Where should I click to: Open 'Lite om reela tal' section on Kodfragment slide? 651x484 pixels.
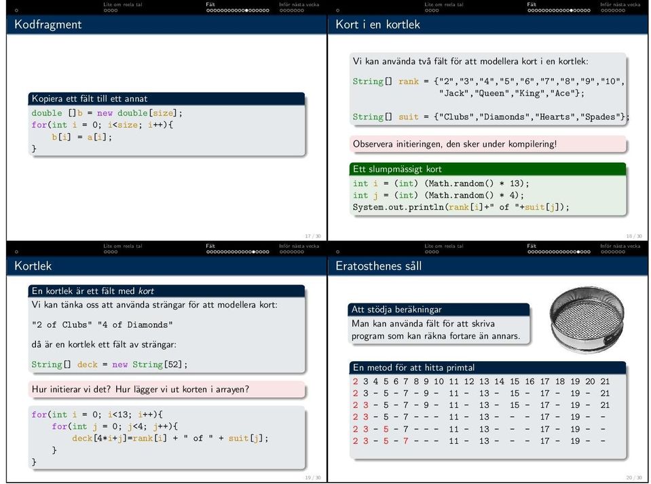point(122,4)
